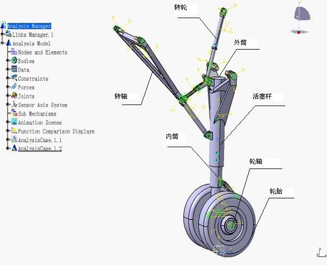This screenshot has width=327, height=265.
Task: Click the Nodes and Elements icon in tree
Action: 14,52
